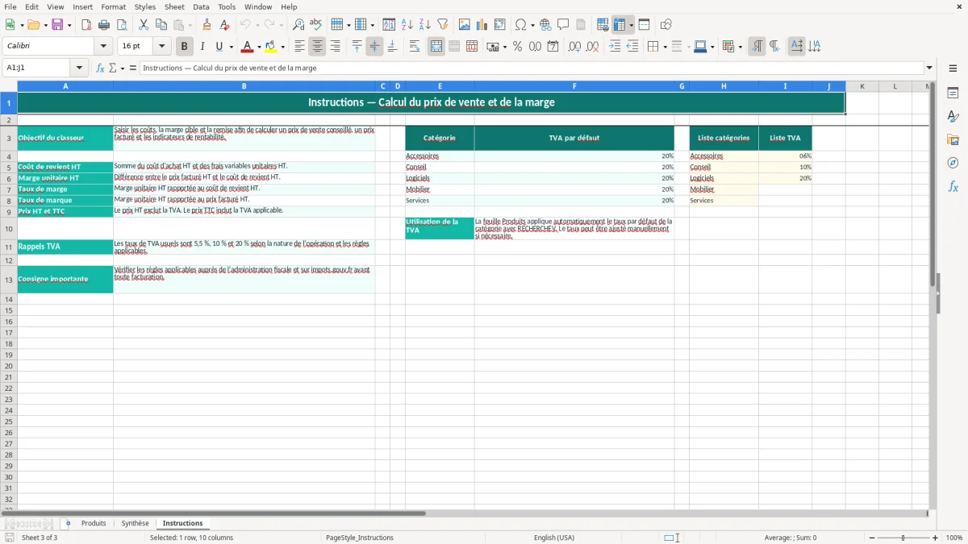Clear direct formatting icon
The height and width of the screenshot is (544, 968).
coord(225,25)
